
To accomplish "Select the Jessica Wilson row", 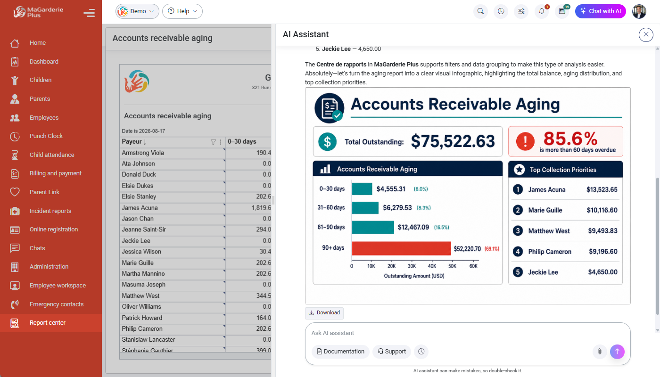I will (196, 252).
